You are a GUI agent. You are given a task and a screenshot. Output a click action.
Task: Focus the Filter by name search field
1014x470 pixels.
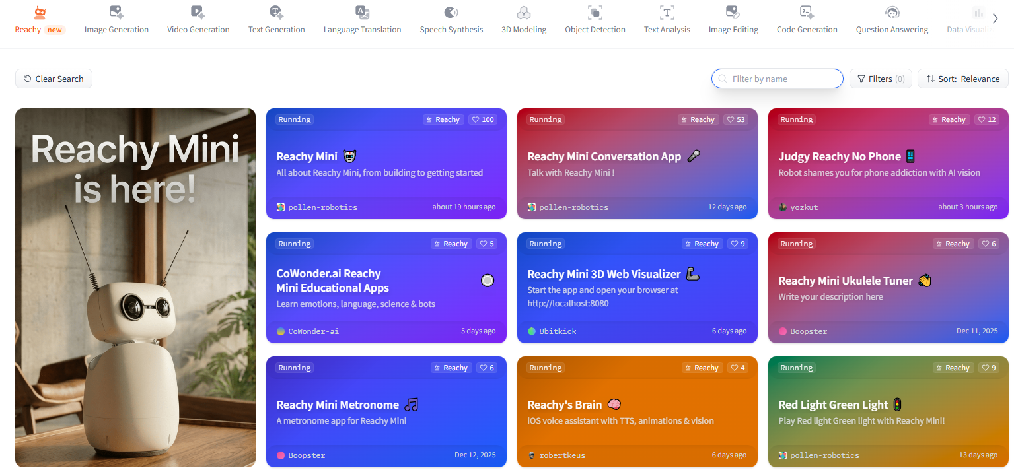pos(778,79)
